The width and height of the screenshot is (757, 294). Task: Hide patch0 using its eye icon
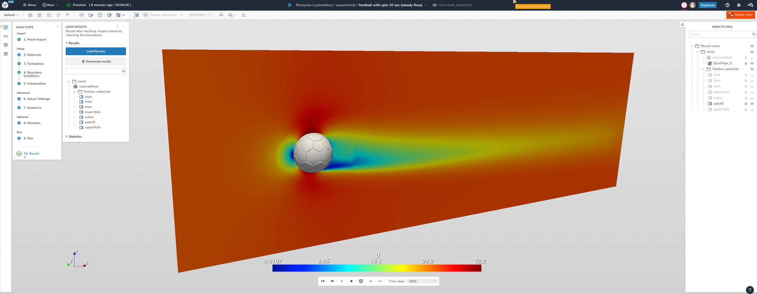[752, 104]
